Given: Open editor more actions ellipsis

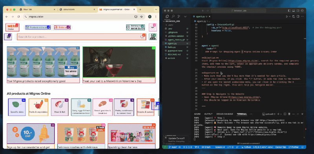Looking at the screenshot, I should [x=302, y=16].
